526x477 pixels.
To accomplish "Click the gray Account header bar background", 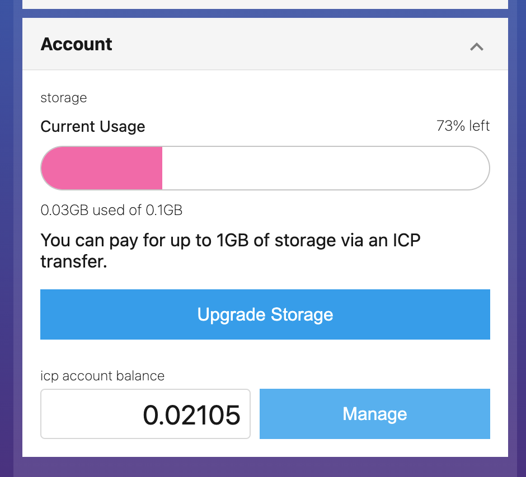I will (280, 44).
